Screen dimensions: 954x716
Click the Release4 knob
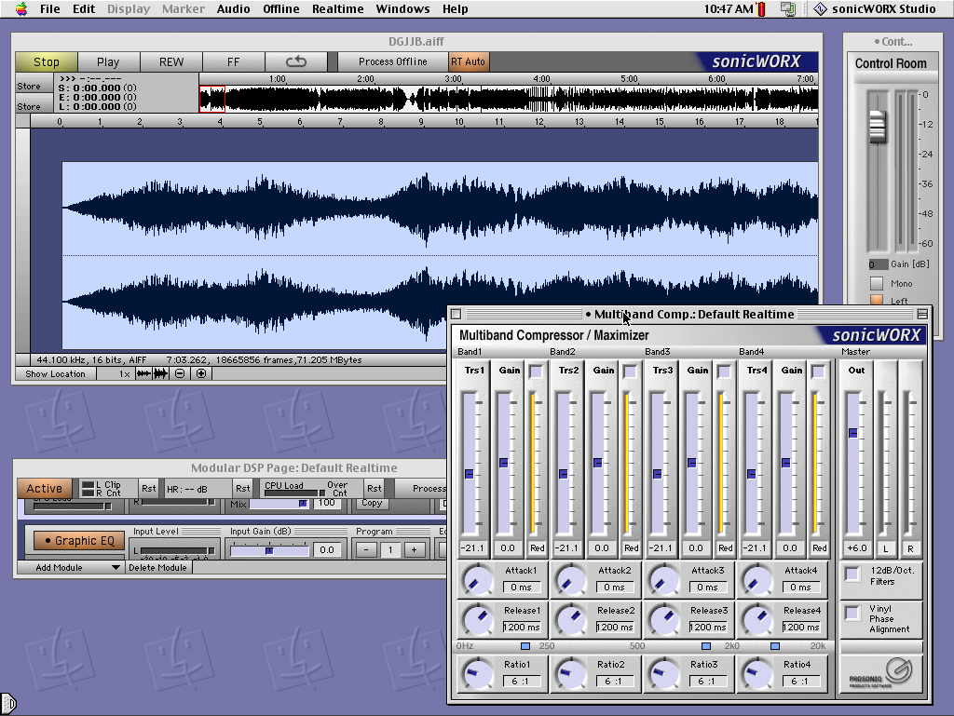756,619
